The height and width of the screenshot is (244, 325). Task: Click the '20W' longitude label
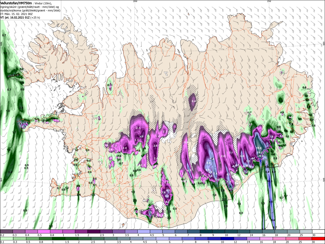(x=135, y=1)
